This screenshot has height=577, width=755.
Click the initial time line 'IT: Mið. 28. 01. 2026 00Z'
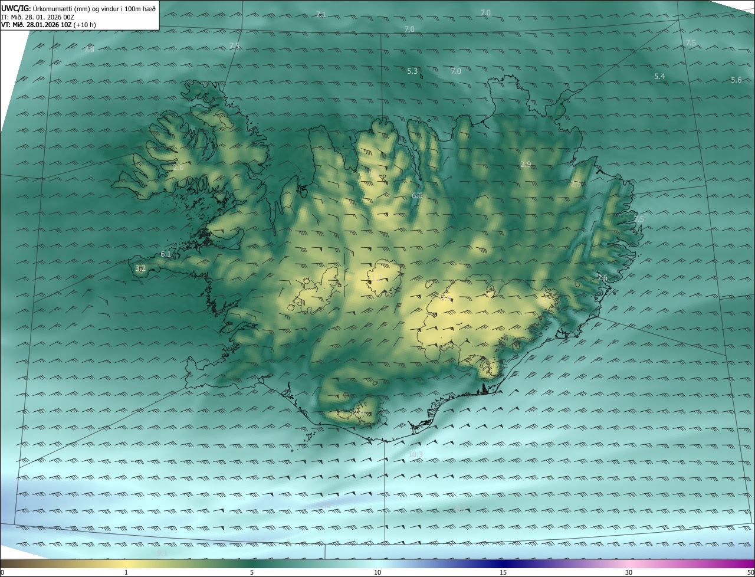[x=37, y=17]
